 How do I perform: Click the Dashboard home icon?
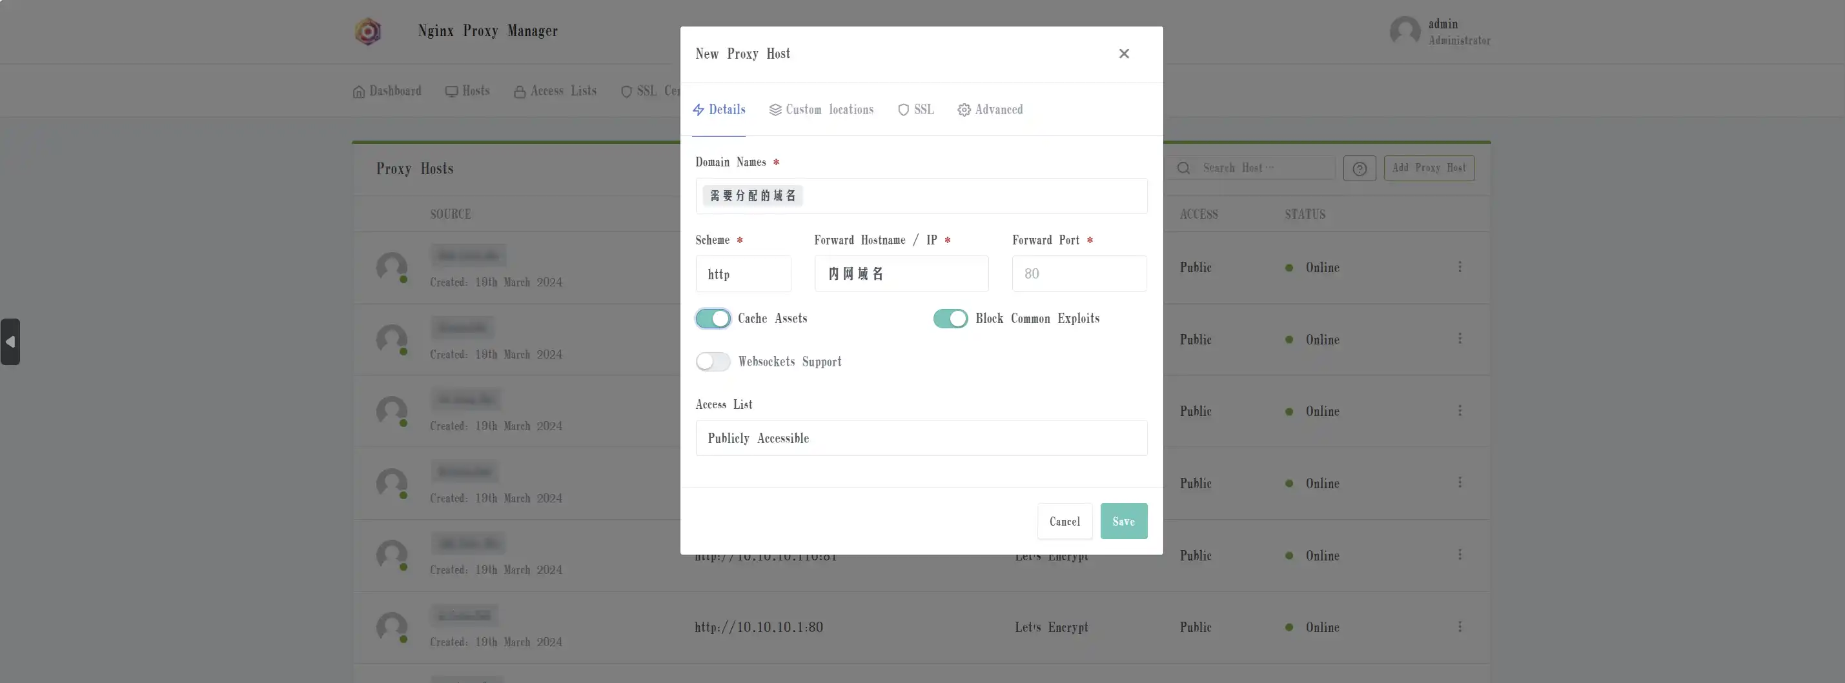[359, 92]
